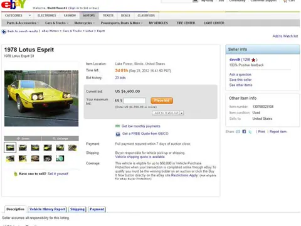Open the Light Center
301x226 pixels.
pyautogui.click(x=214, y=23)
